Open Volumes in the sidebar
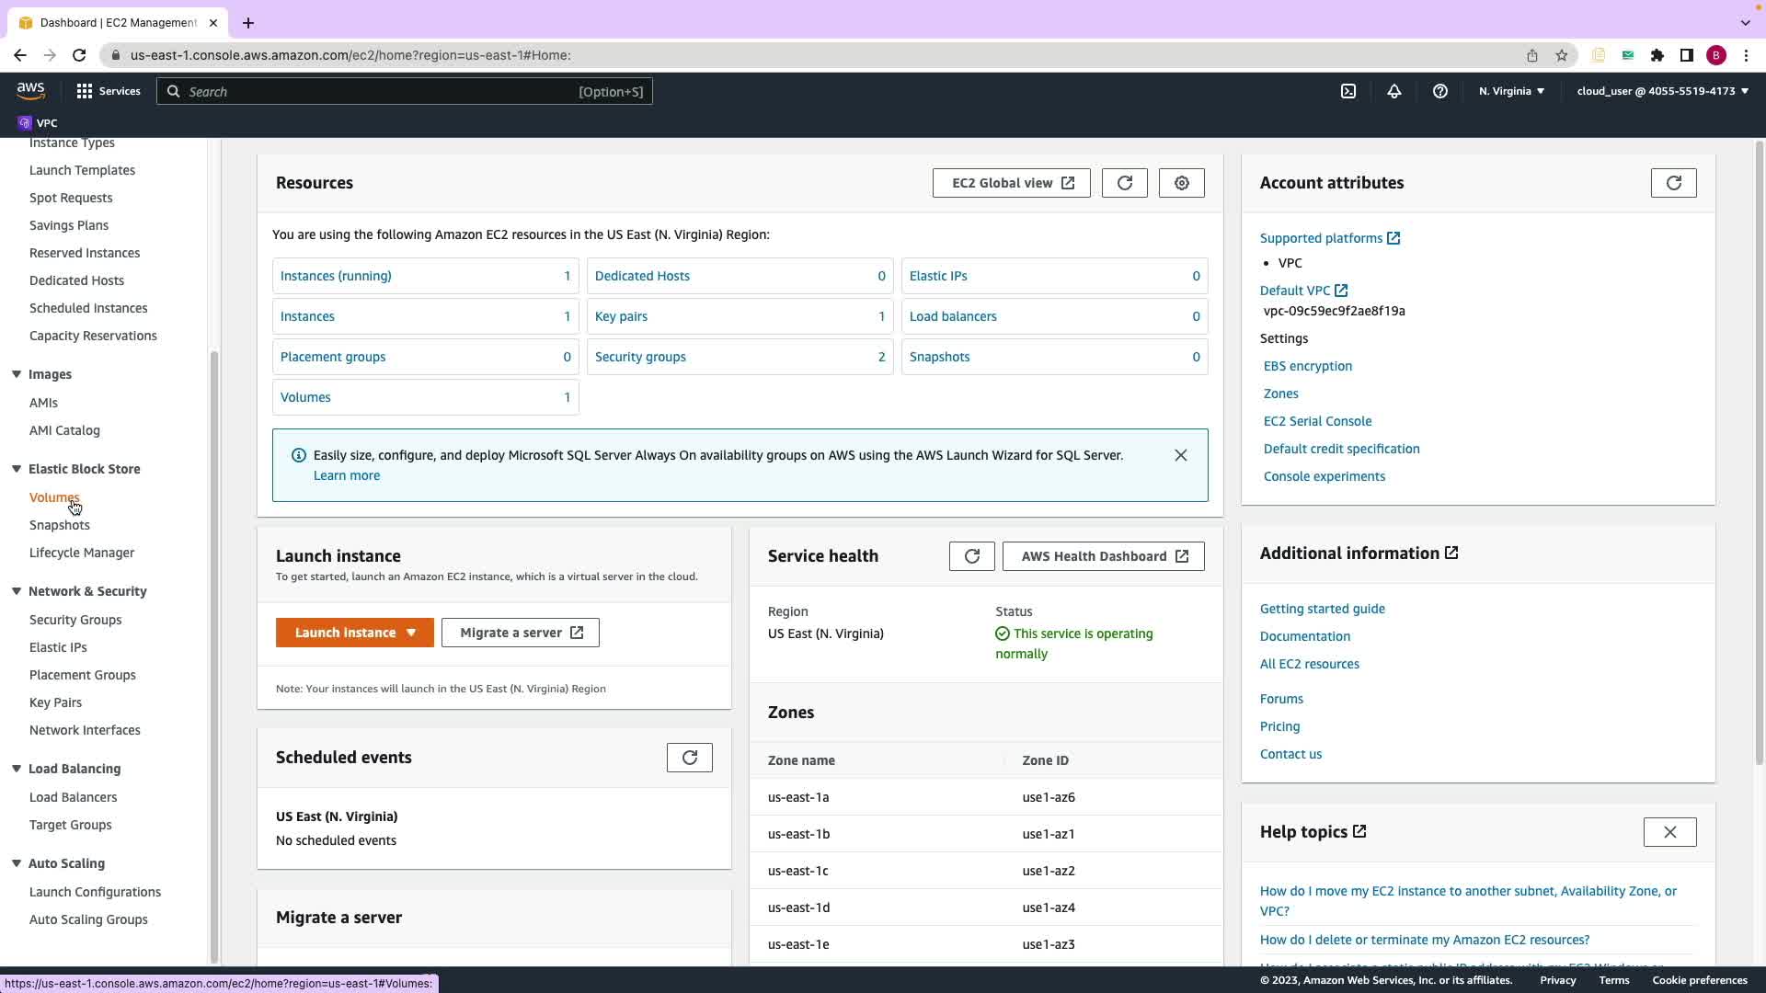Screen dimensions: 1766x993 tap(54, 497)
